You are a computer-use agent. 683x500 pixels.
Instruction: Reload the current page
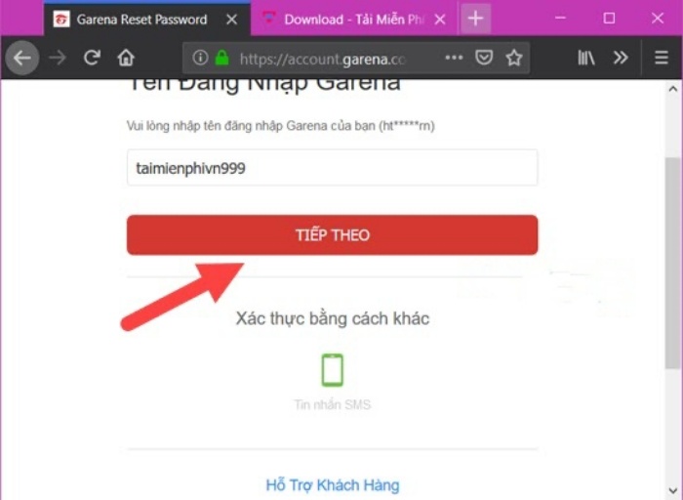[92, 58]
